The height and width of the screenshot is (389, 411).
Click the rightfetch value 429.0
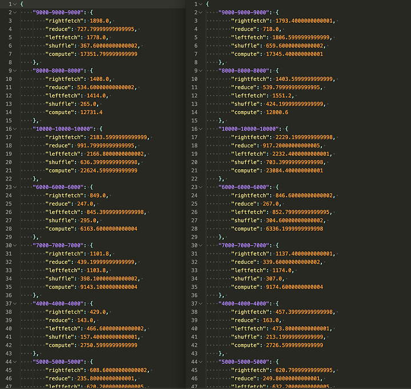[x=98, y=312]
